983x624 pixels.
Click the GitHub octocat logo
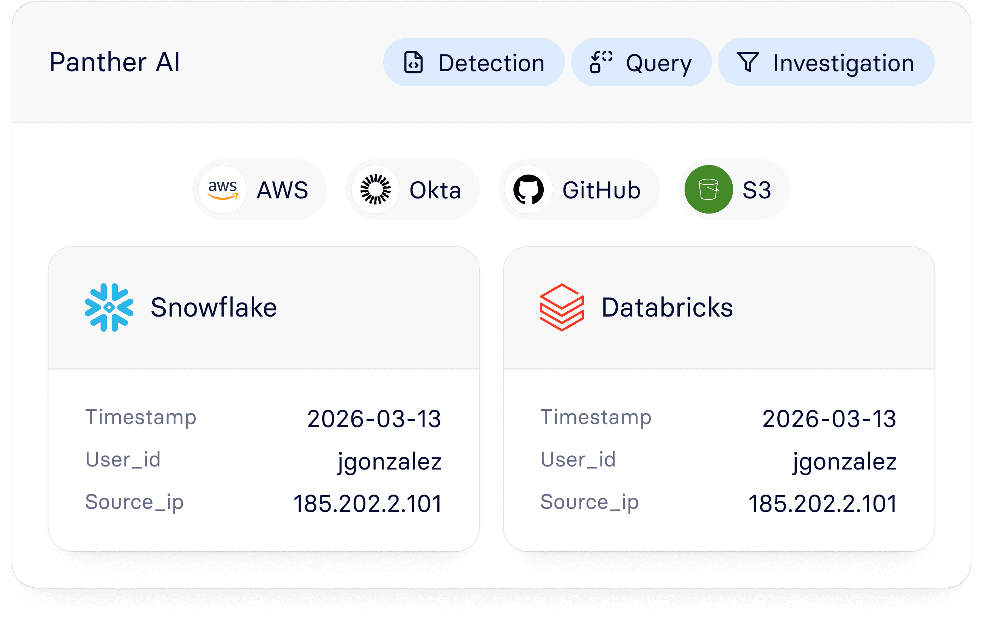[528, 189]
